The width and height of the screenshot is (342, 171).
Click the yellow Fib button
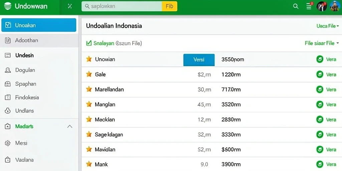pos(170,6)
